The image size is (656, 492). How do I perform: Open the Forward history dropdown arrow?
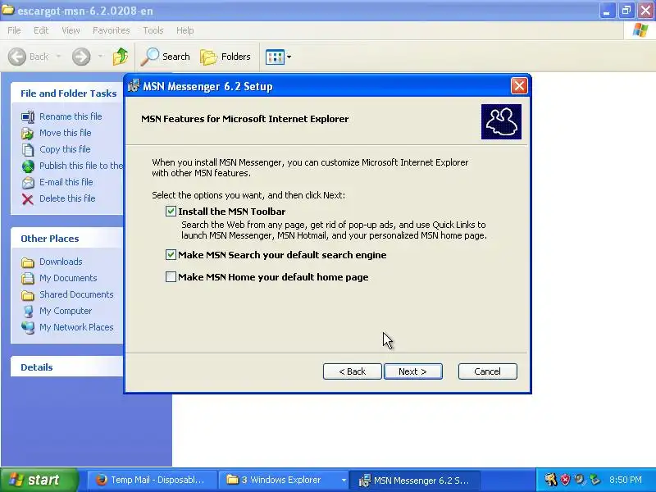(100, 57)
